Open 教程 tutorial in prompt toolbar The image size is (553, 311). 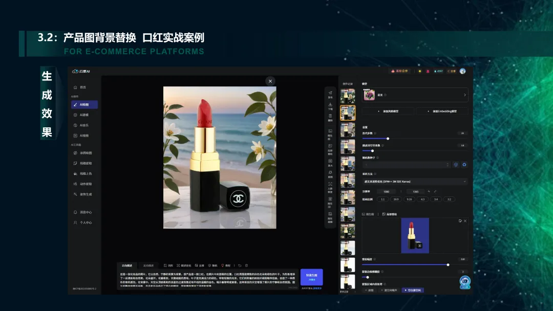point(226,265)
